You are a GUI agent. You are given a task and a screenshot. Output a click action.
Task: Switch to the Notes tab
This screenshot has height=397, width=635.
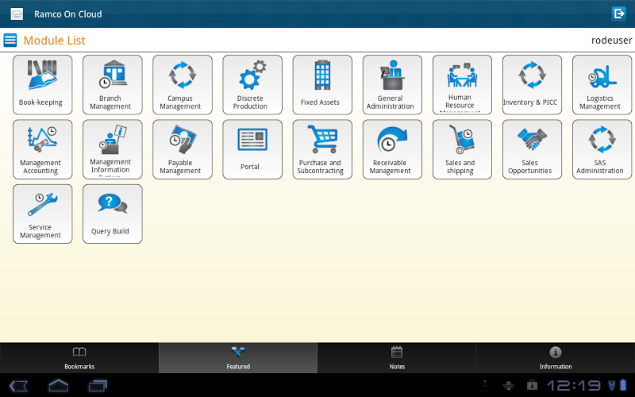click(x=397, y=358)
